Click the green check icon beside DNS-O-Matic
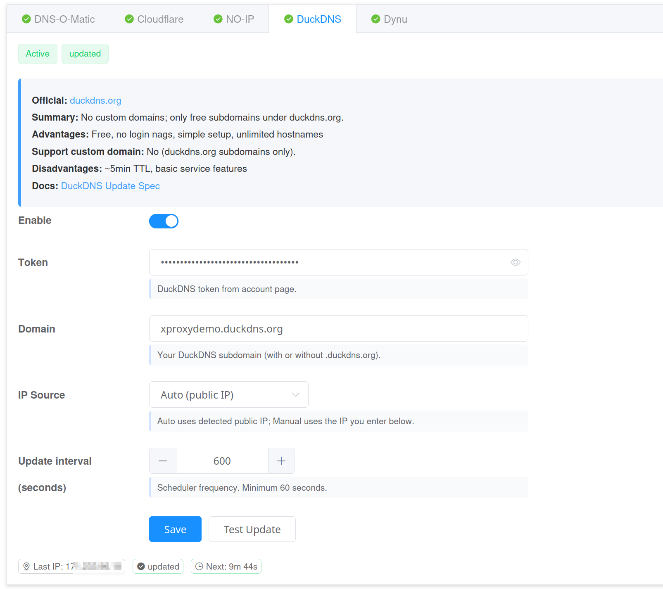The height and width of the screenshot is (589, 663). click(x=26, y=19)
